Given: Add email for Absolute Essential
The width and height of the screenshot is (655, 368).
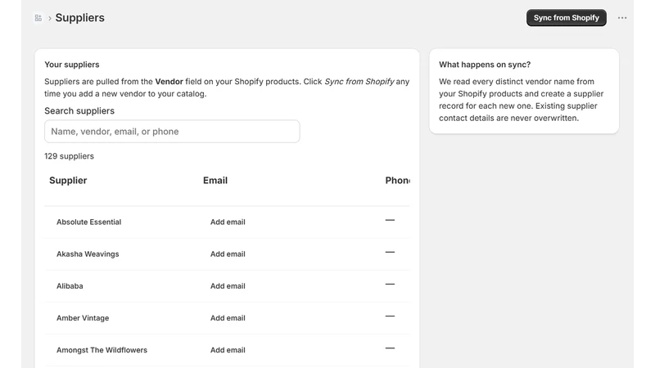Looking at the screenshot, I should [x=228, y=222].
